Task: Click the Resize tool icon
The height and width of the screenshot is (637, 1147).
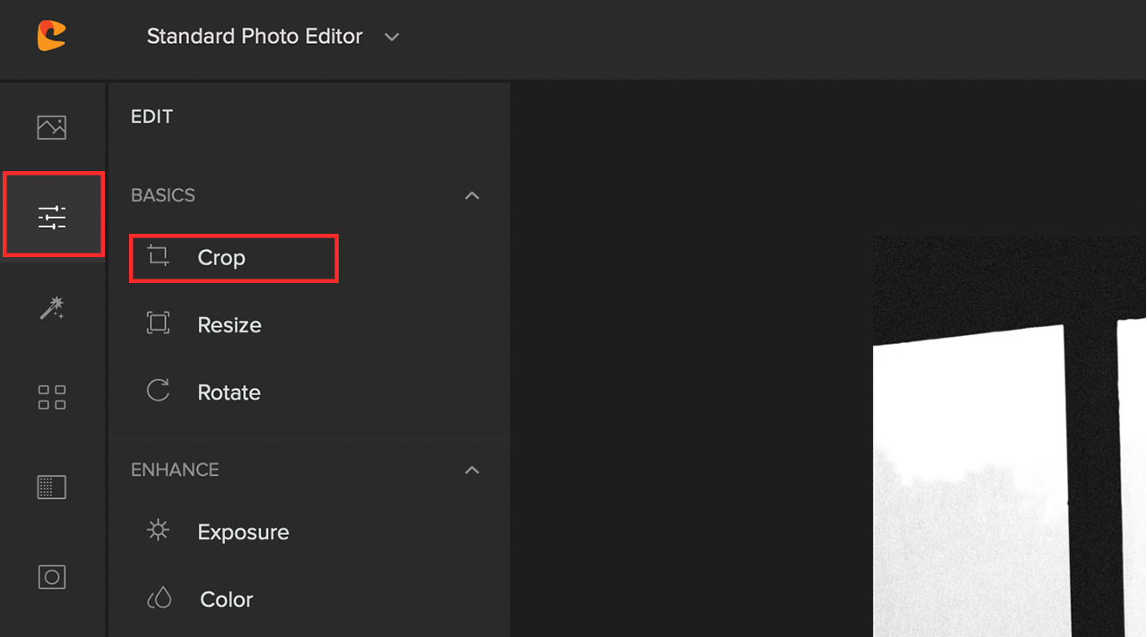Action: (x=159, y=323)
